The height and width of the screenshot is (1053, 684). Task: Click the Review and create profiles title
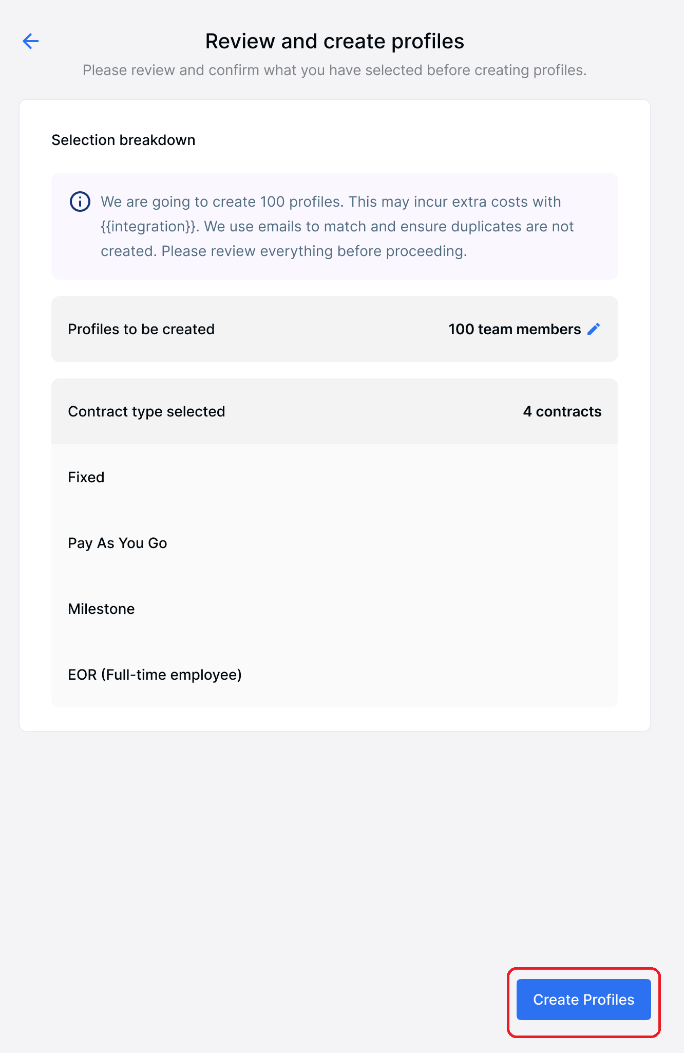coord(335,41)
